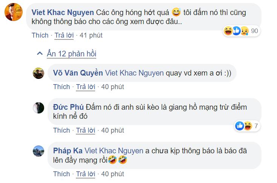View the like reaction on Đức Phú's comment
The width and height of the screenshot is (277, 183).
[240, 126]
